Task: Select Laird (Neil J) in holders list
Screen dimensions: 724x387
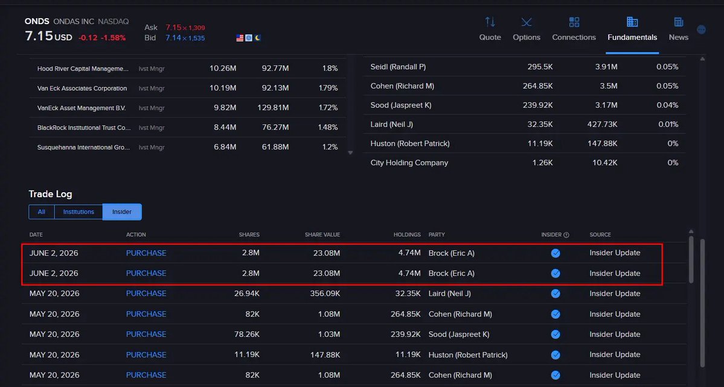Action: 524,124
